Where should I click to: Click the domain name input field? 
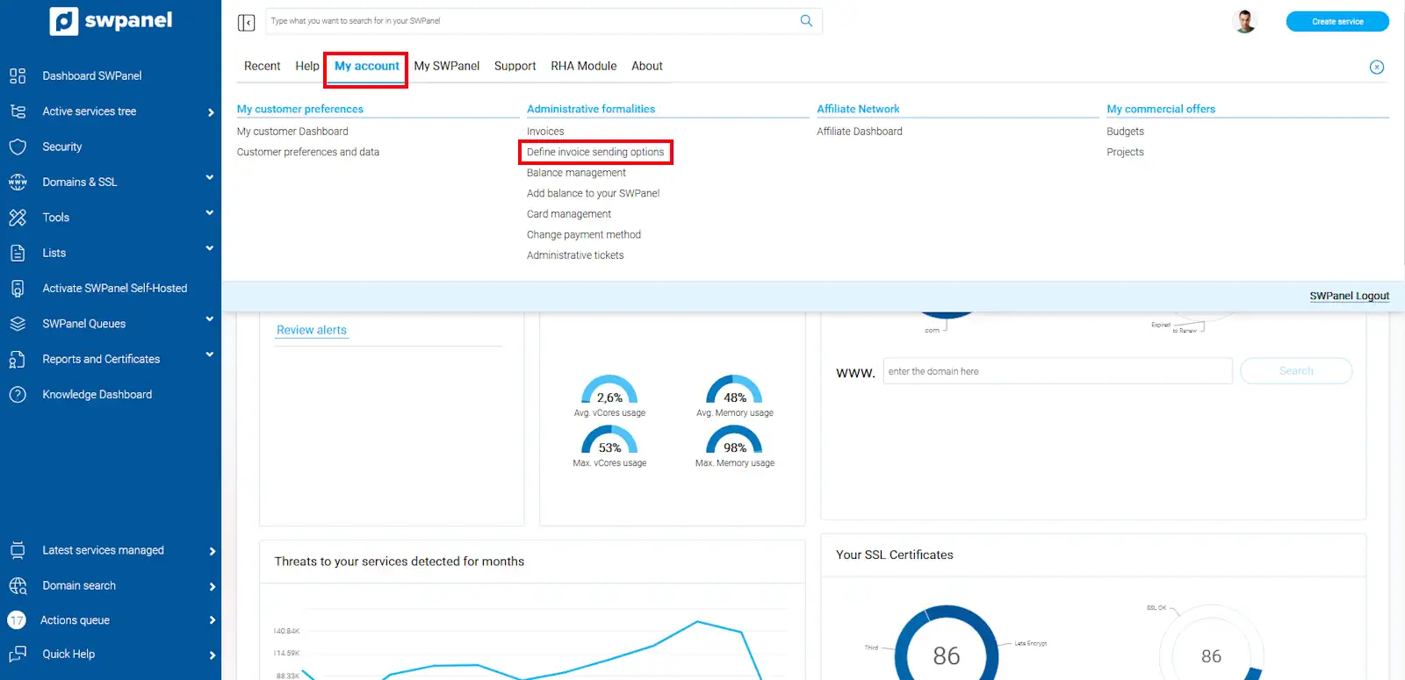pos(1057,371)
